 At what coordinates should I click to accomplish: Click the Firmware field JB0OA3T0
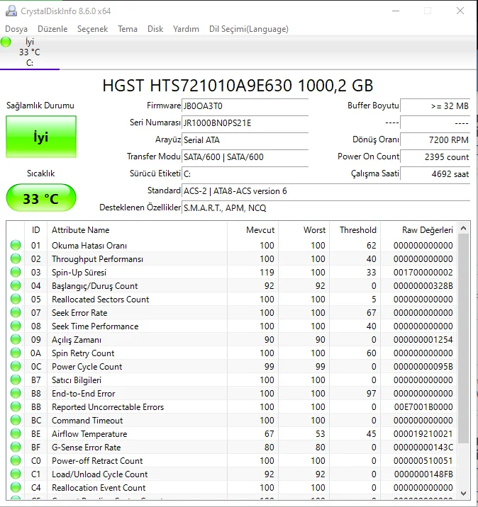coord(245,106)
